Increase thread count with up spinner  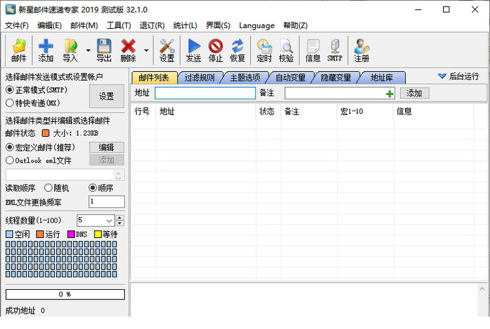pyautogui.click(x=120, y=218)
